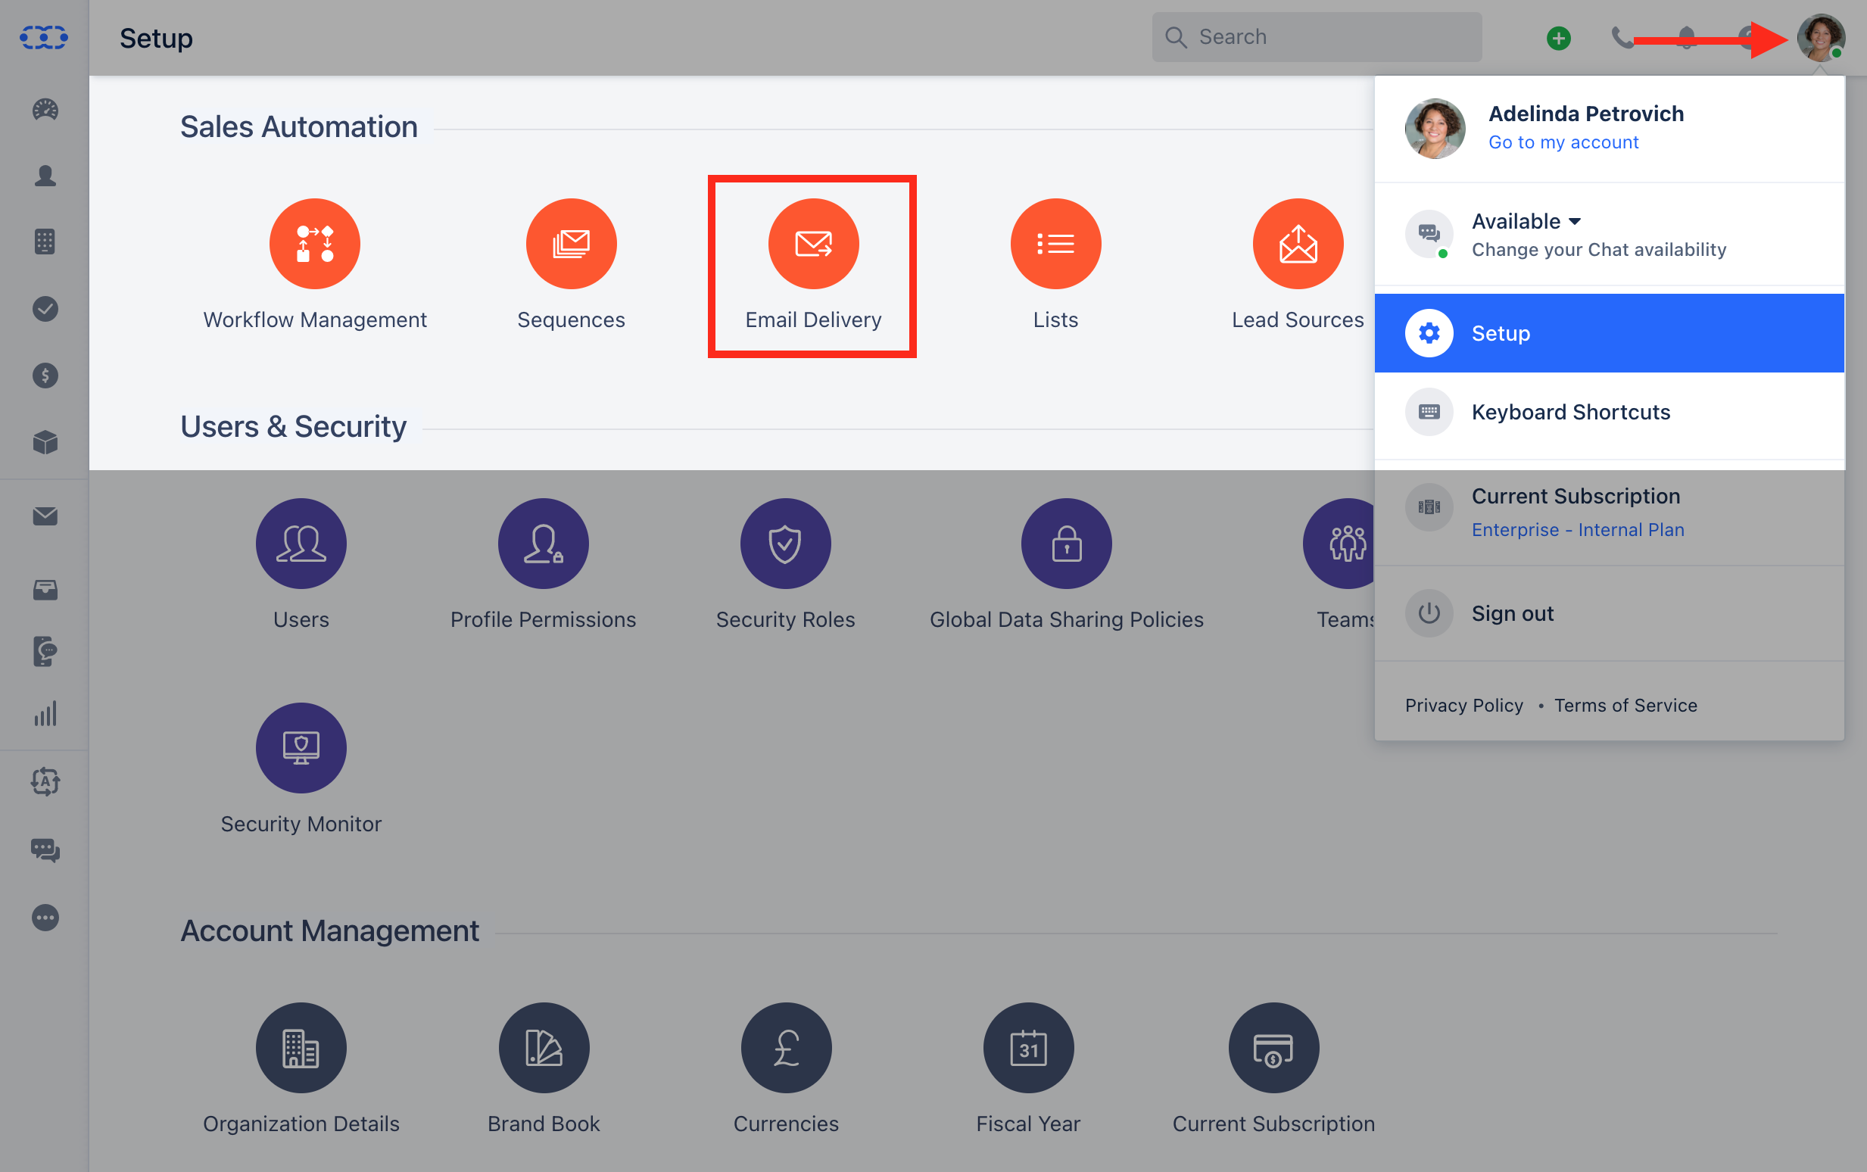Open the Enterprise - Internal Plan link
Image resolution: width=1867 pixels, height=1172 pixels.
(1577, 530)
